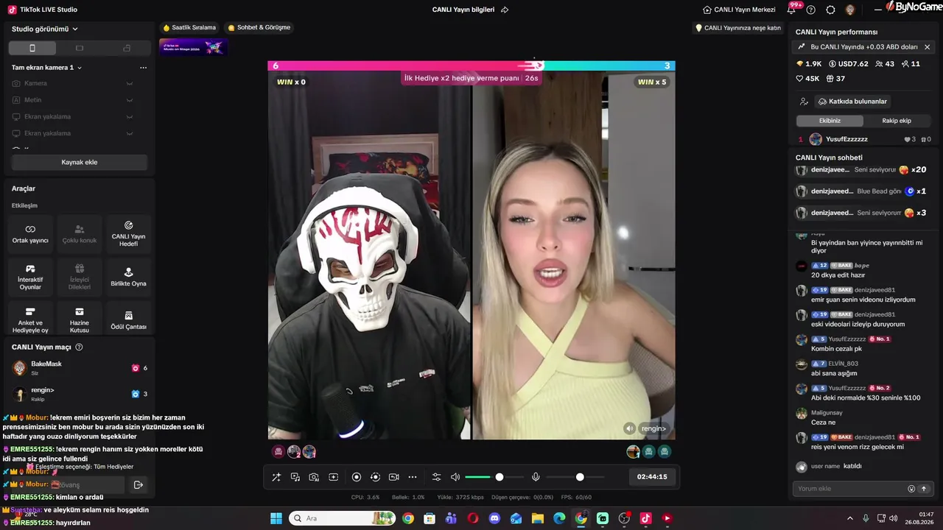Open the emoji picker in comment box
This screenshot has height=530, width=943.
pos(911,489)
